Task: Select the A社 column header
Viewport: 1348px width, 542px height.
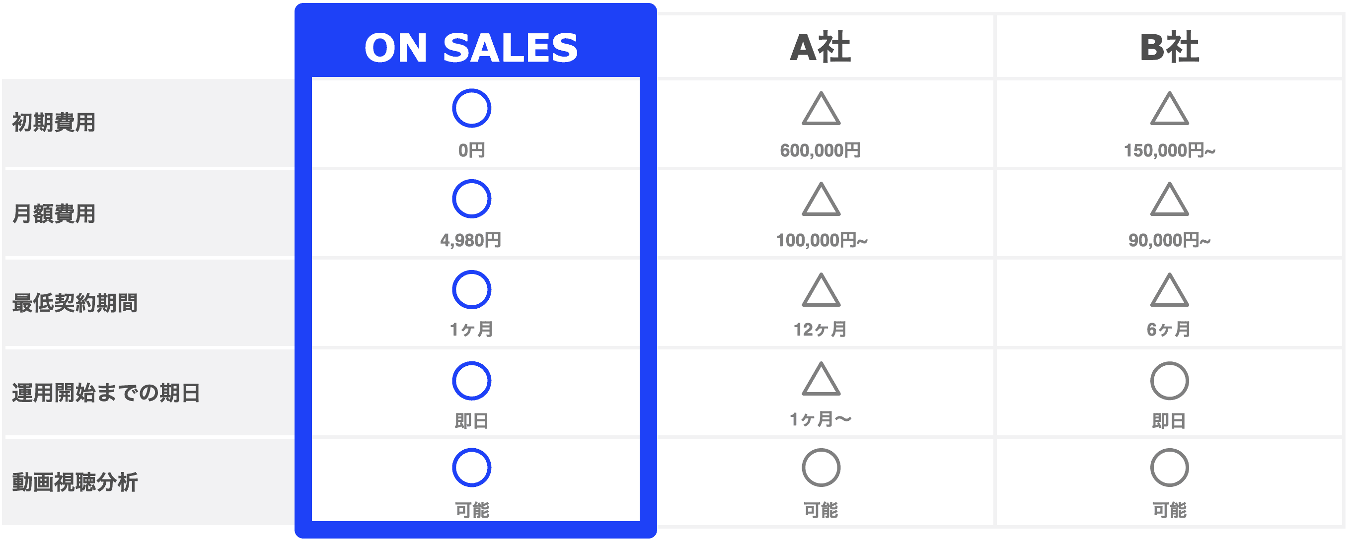Action: [x=820, y=48]
